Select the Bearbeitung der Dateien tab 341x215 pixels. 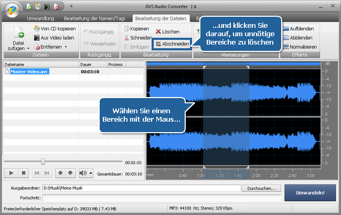click(x=161, y=18)
